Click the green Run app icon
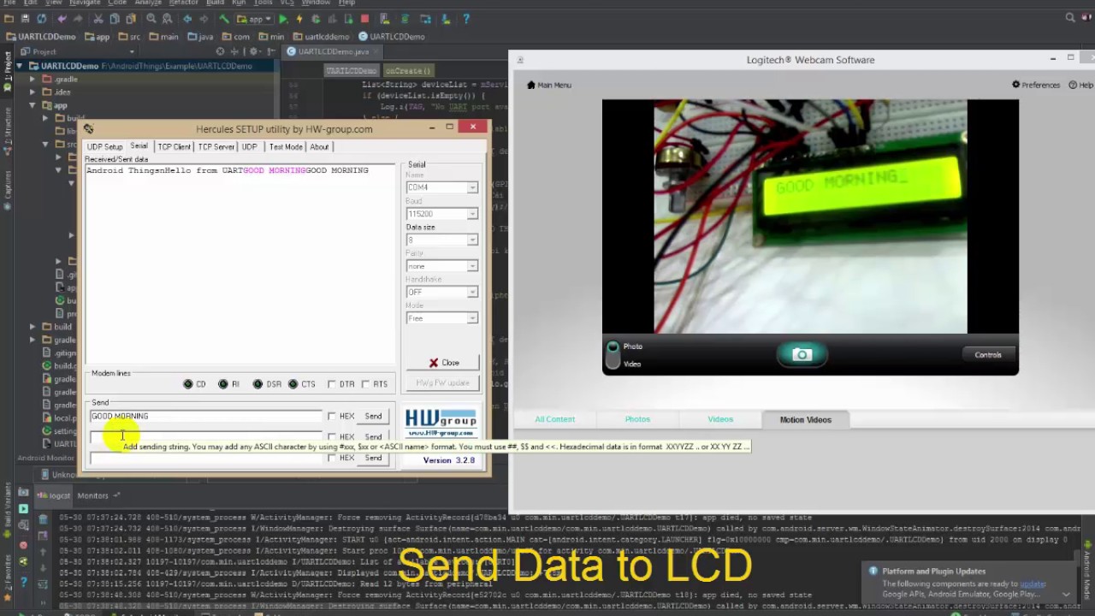Viewport: 1095px width, 616px height. [x=283, y=19]
